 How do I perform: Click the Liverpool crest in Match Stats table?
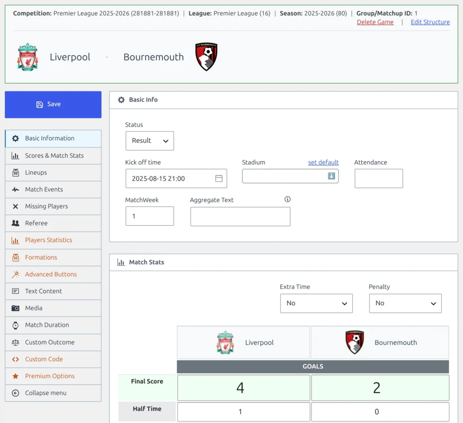pos(225,342)
